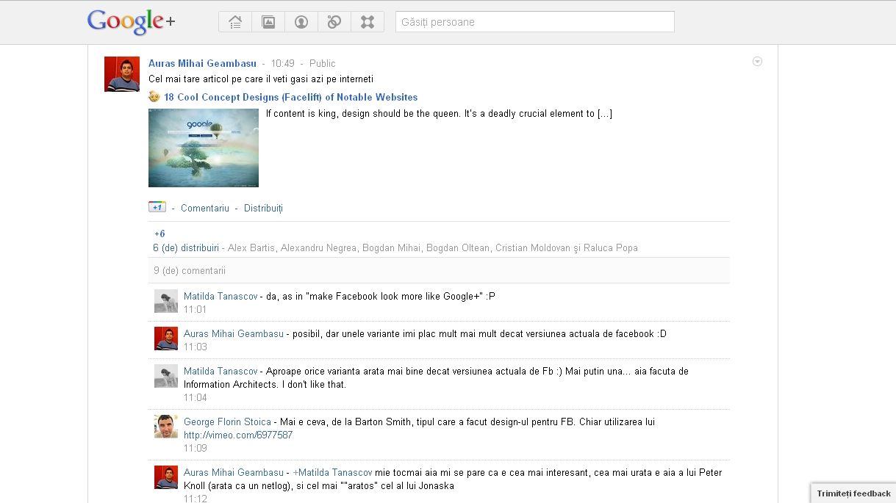Image resolution: width=896 pixels, height=503 pixels.
Task: Open George Florin Stoica's profile name
Action: [227, 422]
